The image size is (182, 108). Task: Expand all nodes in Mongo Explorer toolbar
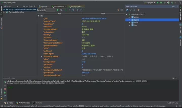(x=131, y=10)
